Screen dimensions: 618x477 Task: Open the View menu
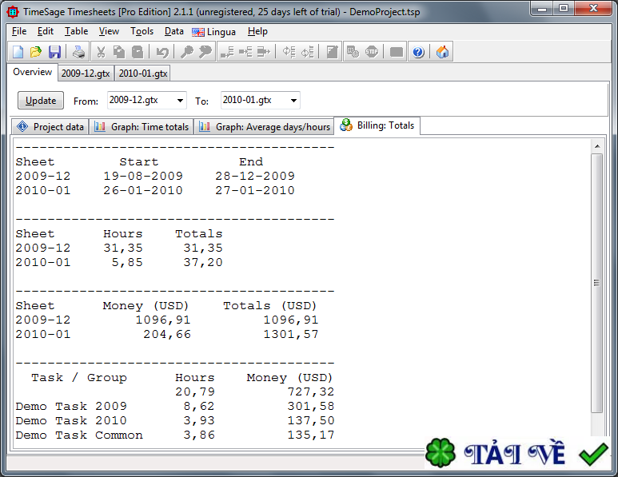109,31
